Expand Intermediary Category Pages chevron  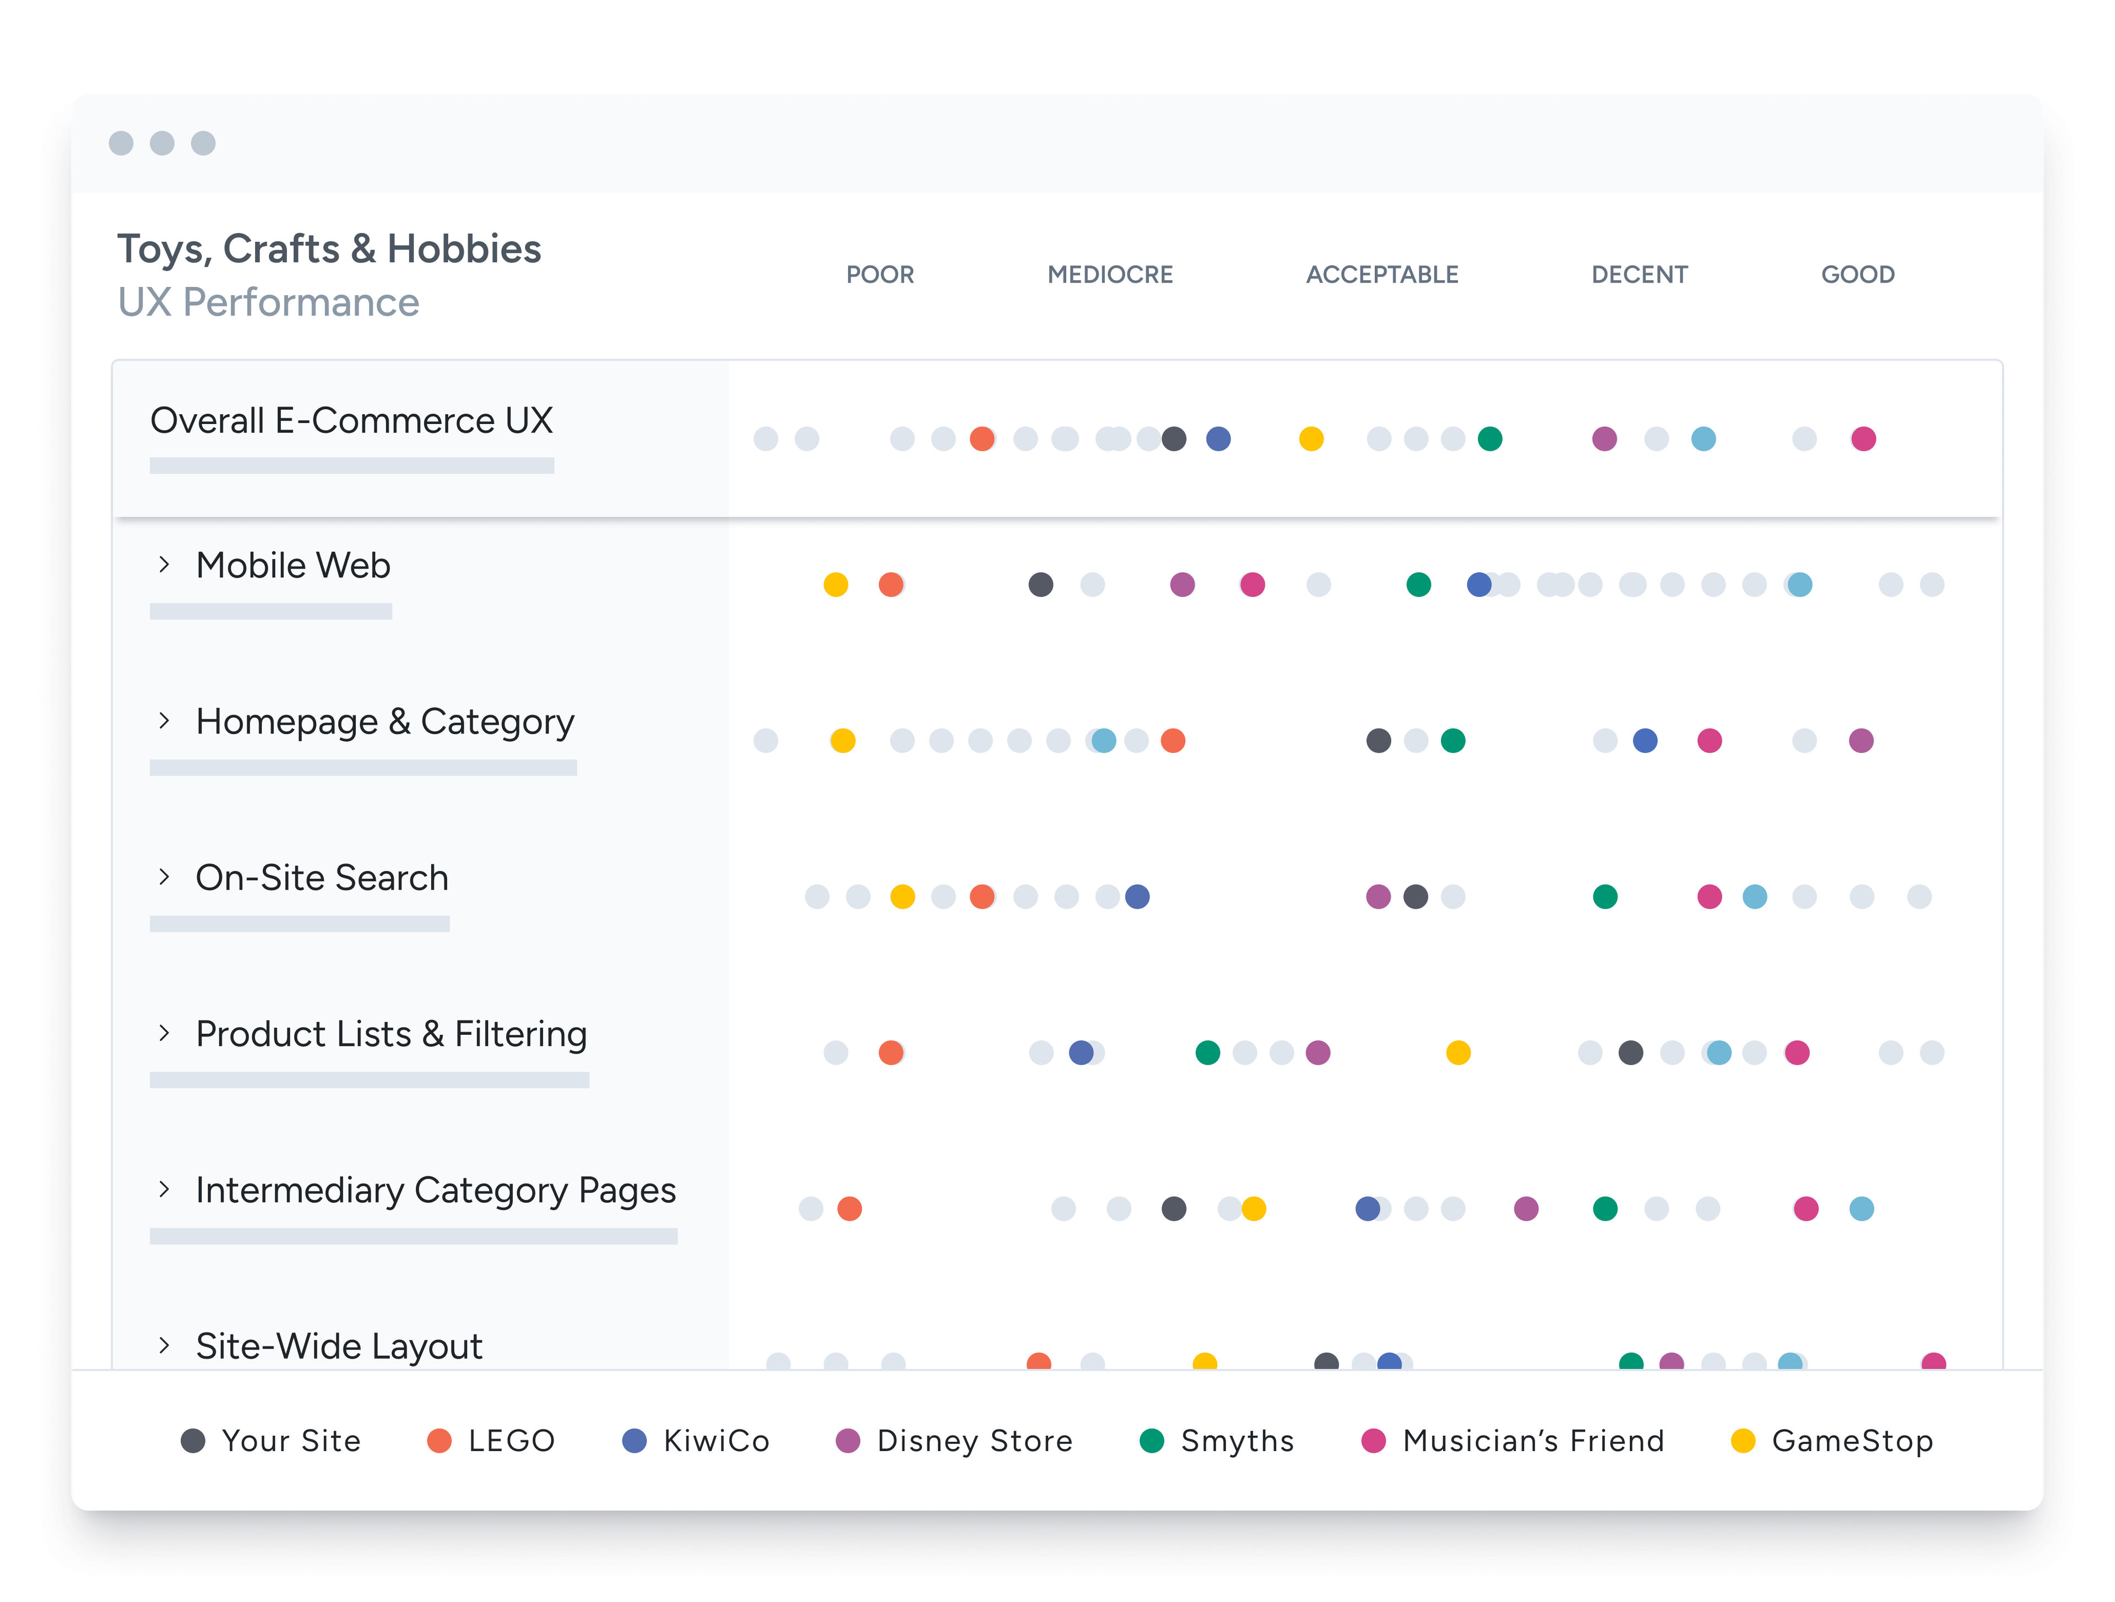[165, 1189]
